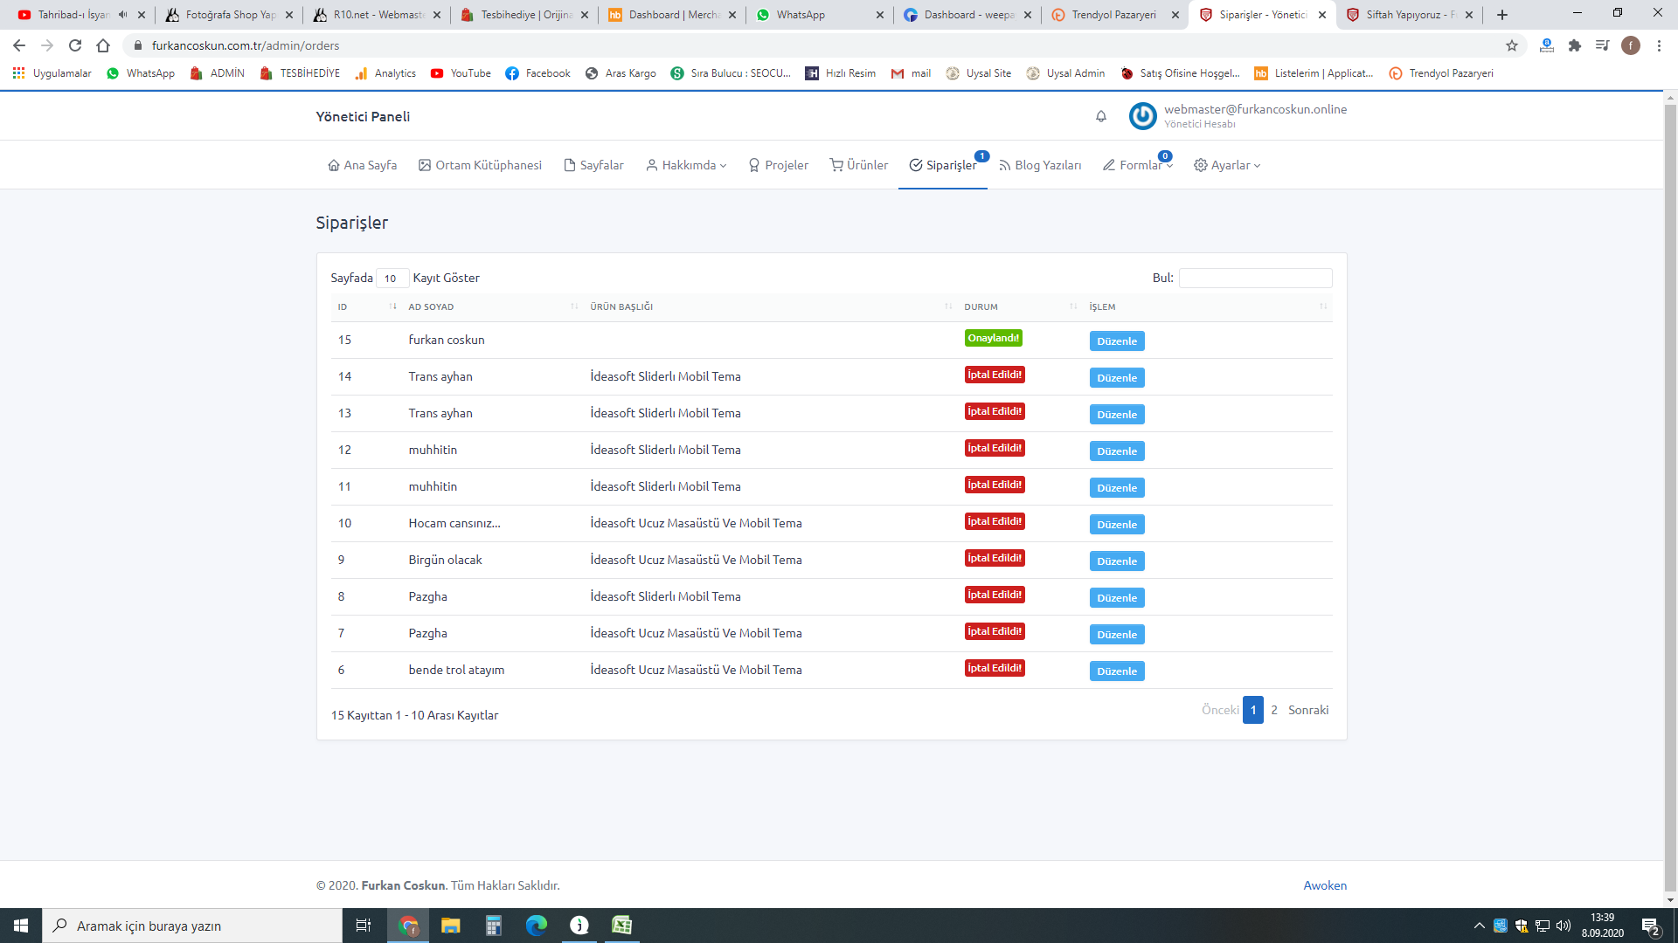Click the Windows taskbar search box
The width and height of the screenshot is (1678, 943).
click(192, 926)
